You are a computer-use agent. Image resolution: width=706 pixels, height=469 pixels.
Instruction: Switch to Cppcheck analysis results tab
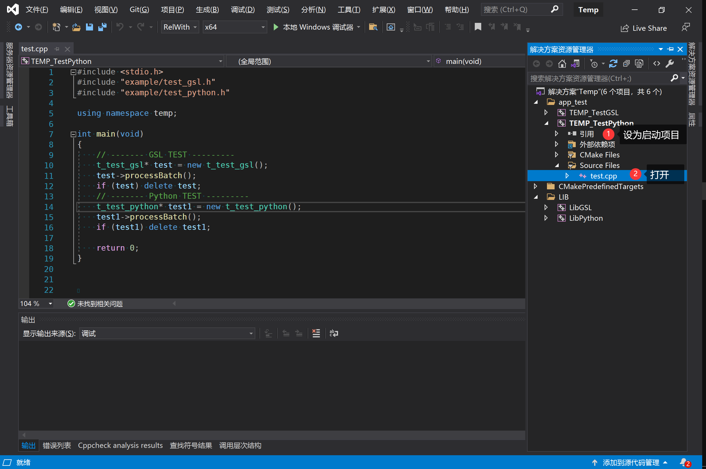(x=120, y=445)
